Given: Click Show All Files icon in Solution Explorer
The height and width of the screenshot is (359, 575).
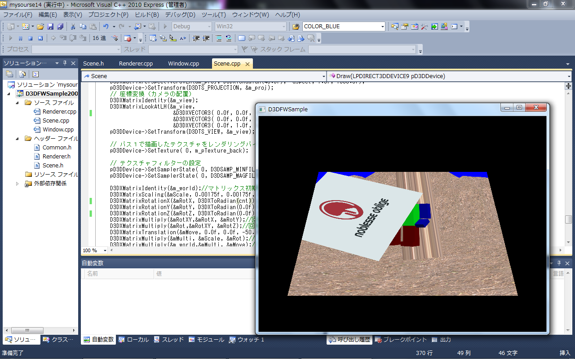Looking at the screenshot, I should tap(22, 74).
